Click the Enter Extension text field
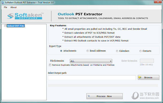Viewport: 163px width, 103px height. coord(147,61)
